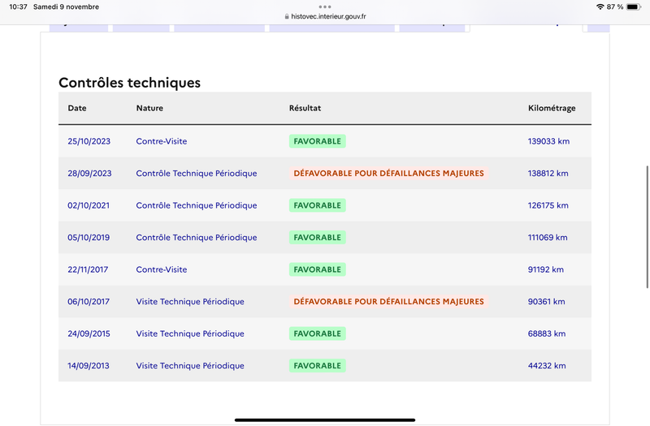This screenshot has height=426, width=650.
Task: Select the date 05/10/2019
Action: click(x=89, y=237)
